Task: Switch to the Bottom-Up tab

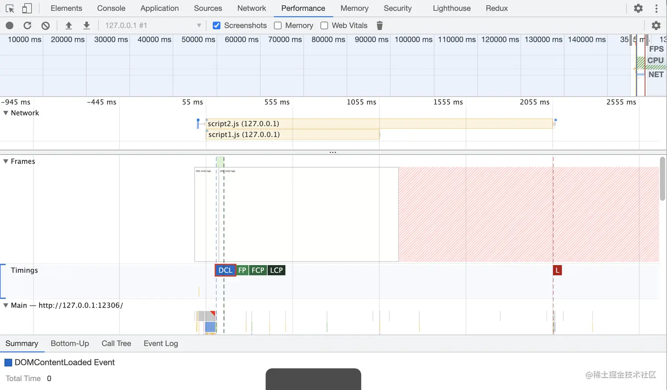Action: click(70, 343)
